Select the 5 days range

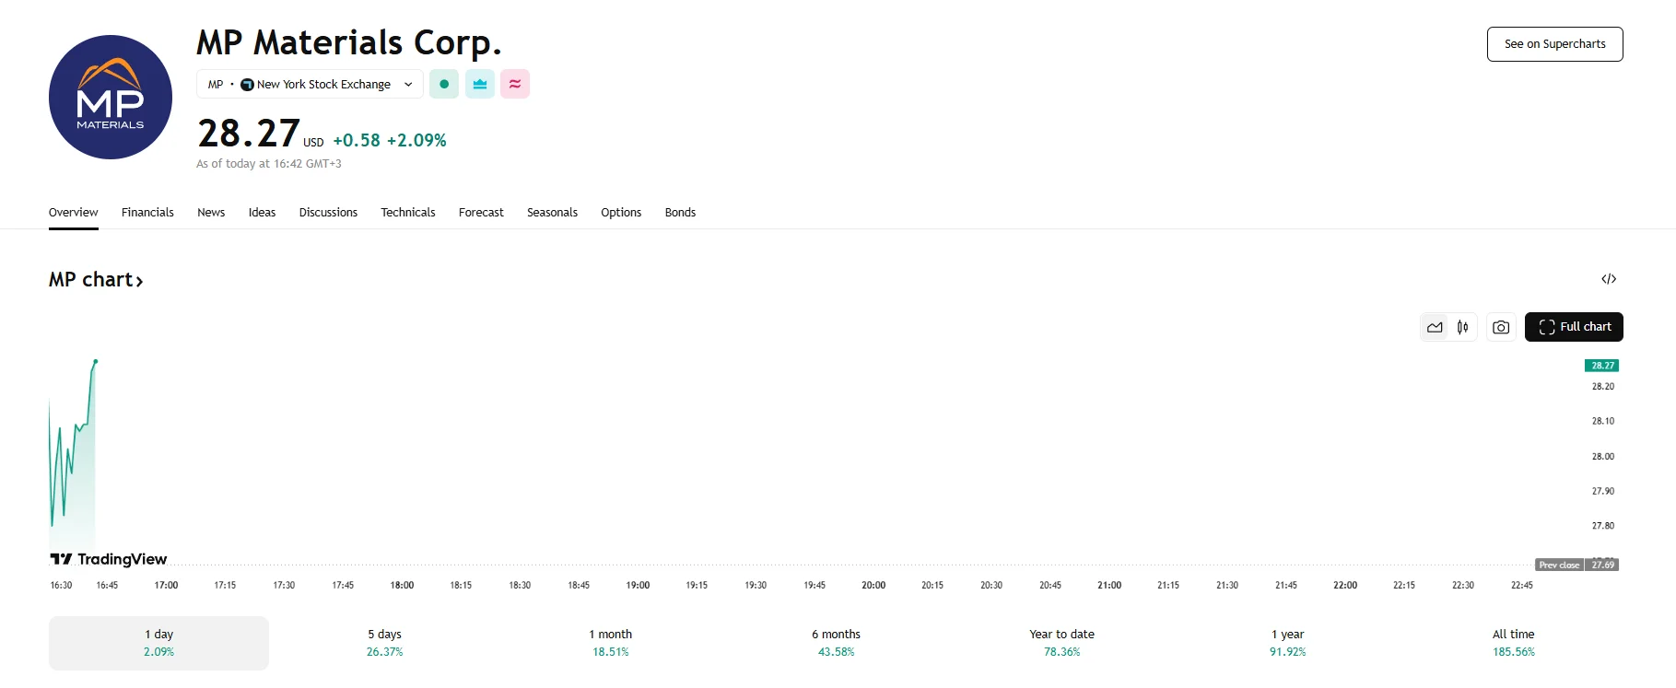[x=384, y=643]
